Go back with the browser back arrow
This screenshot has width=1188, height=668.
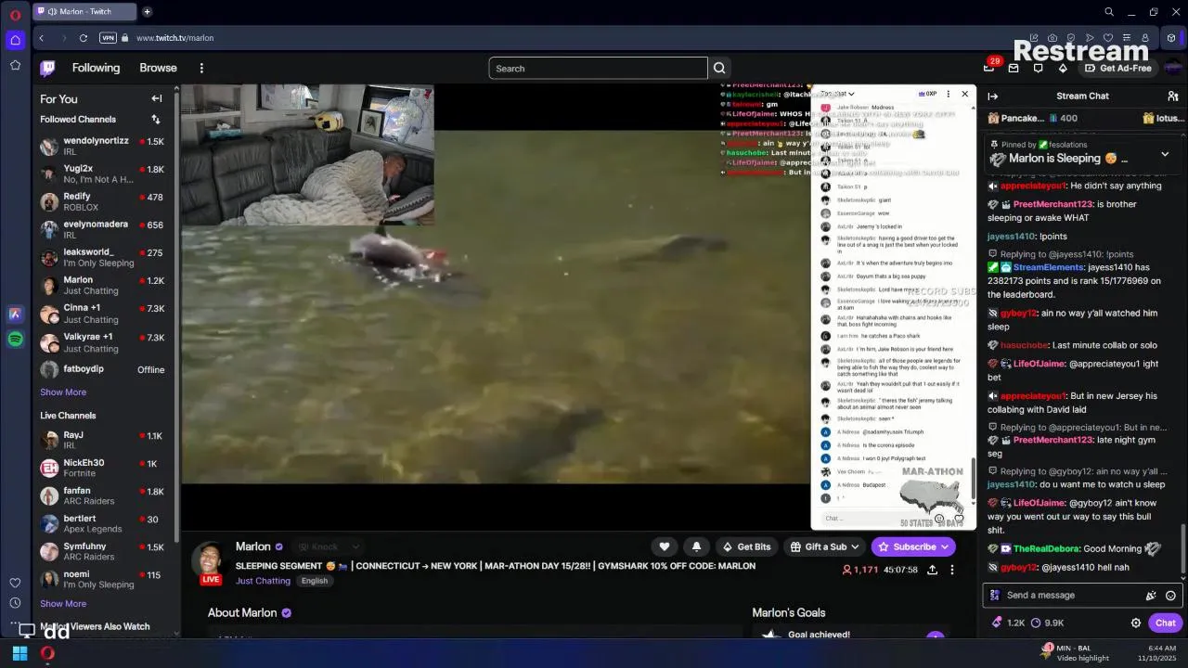coord(42,38)
